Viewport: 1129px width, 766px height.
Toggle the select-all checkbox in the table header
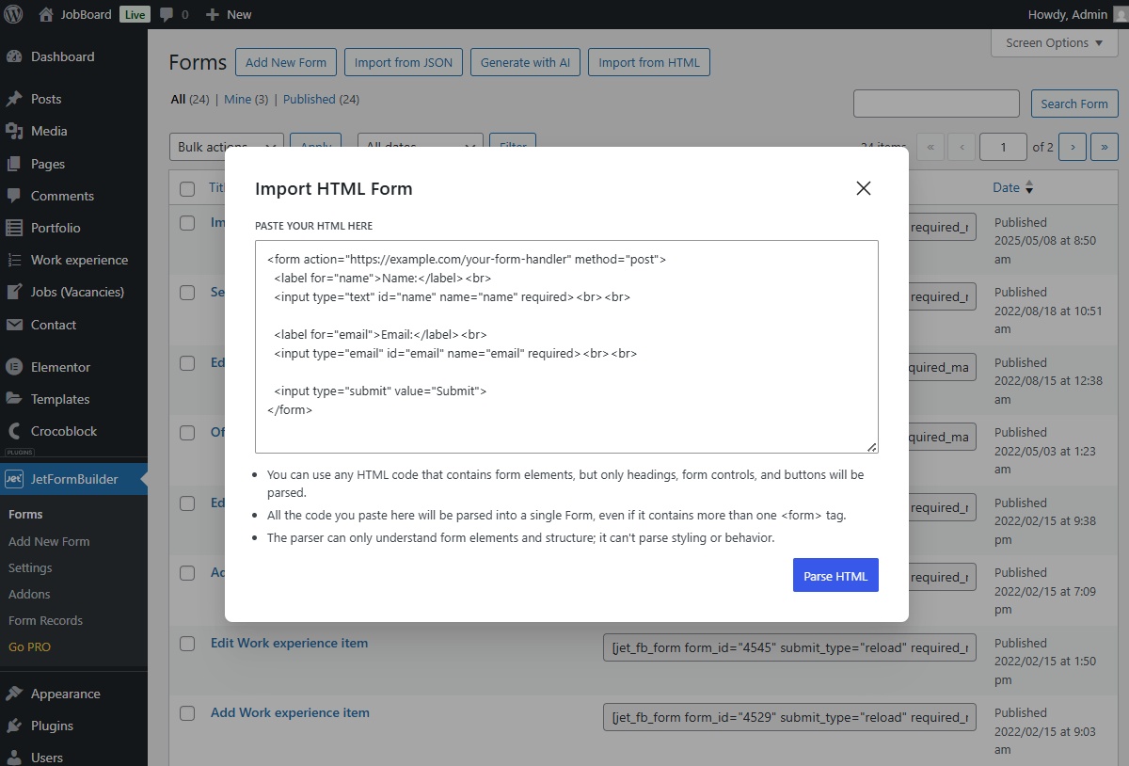pyautogui.click(x=186, y=187)
